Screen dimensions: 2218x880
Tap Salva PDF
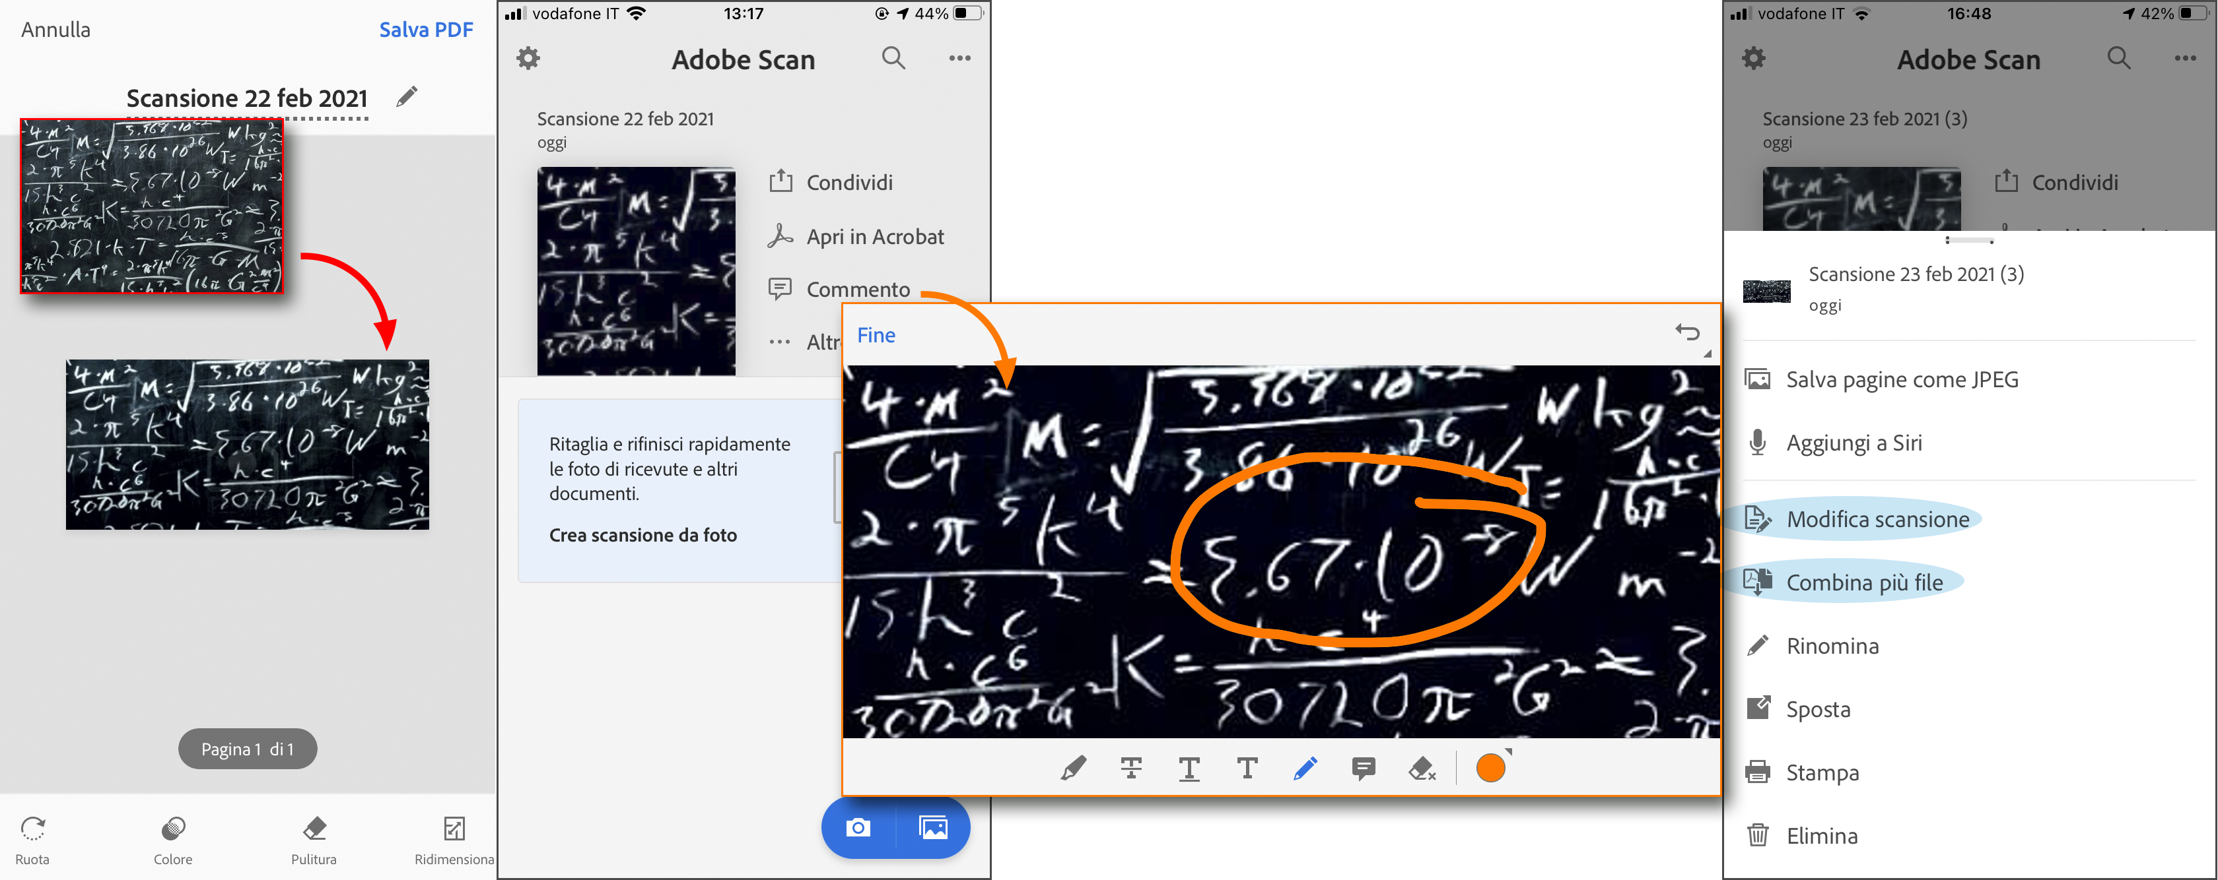click(425, 30)
